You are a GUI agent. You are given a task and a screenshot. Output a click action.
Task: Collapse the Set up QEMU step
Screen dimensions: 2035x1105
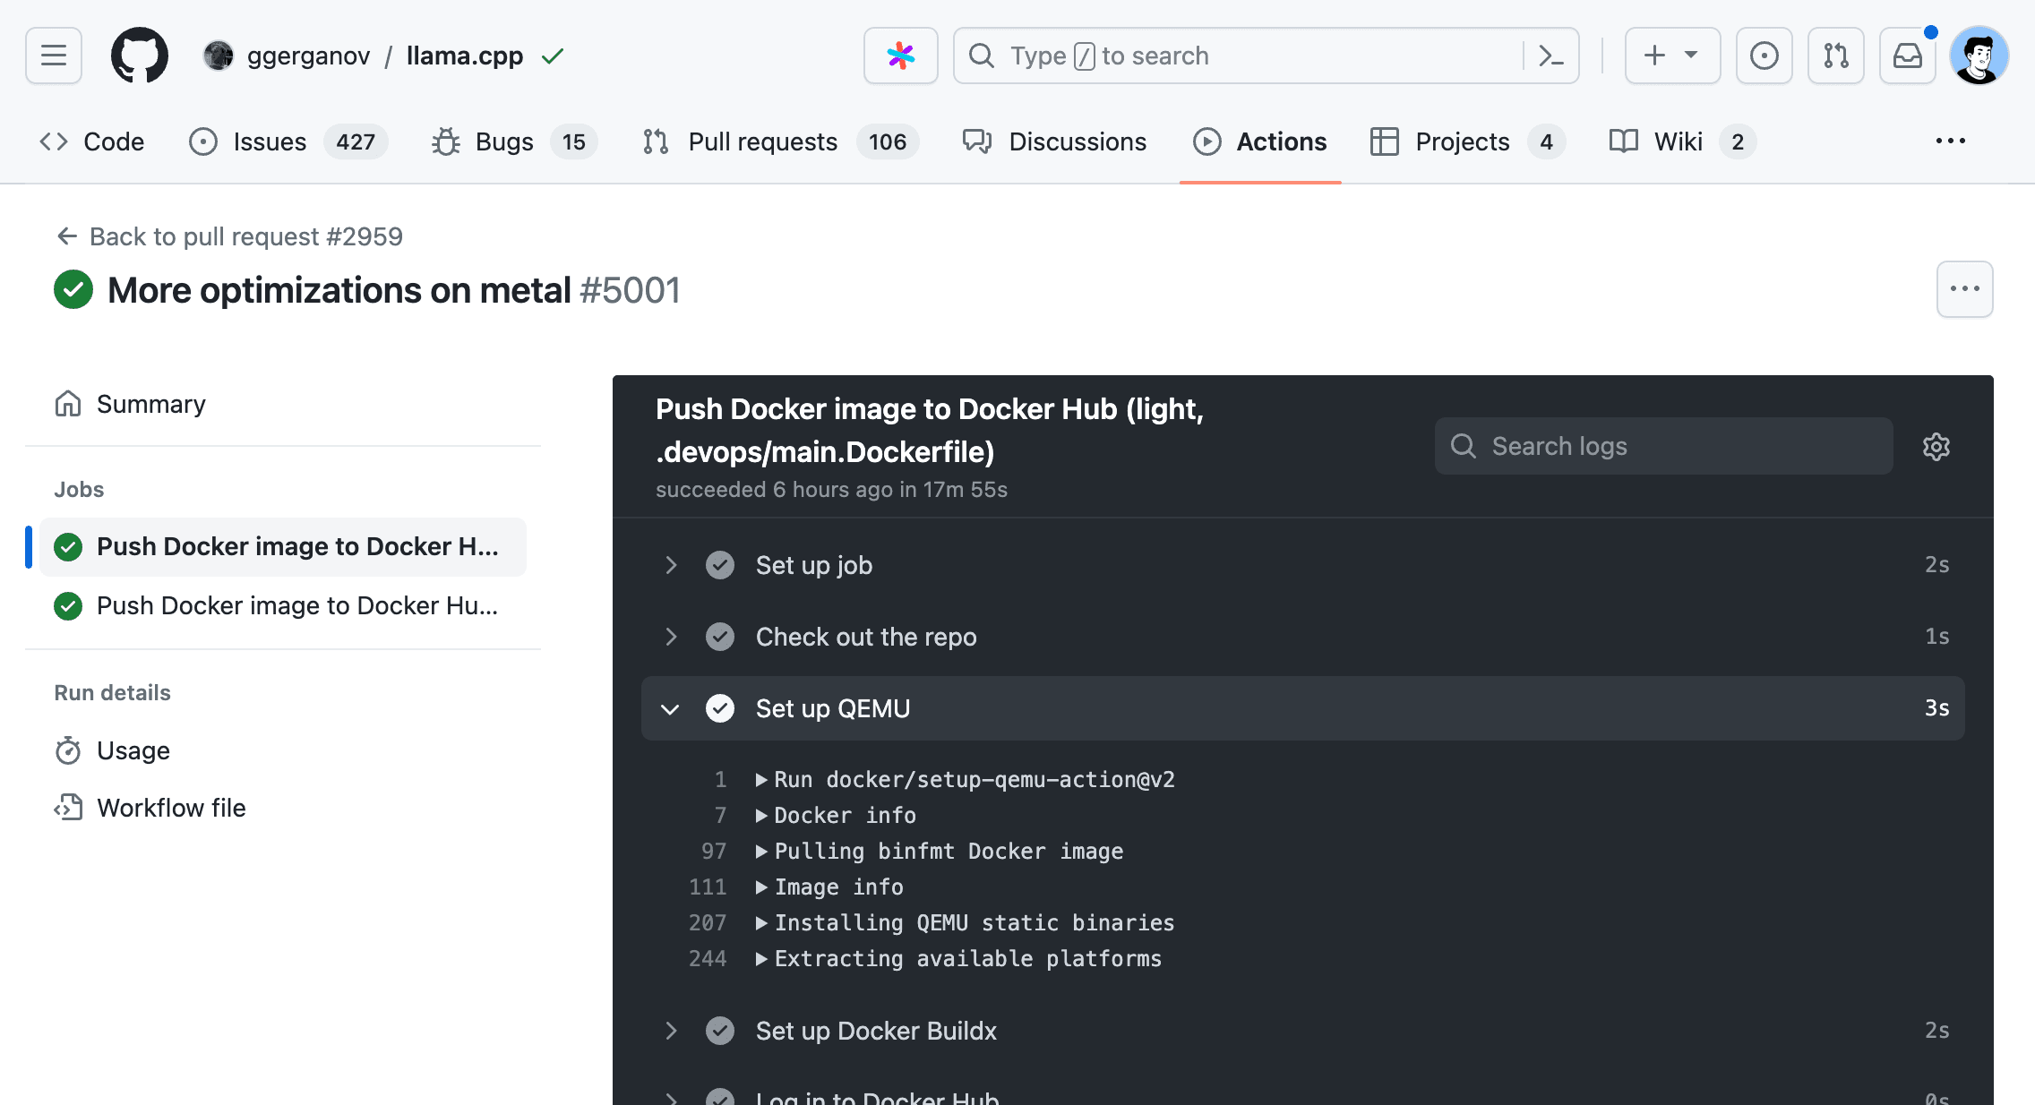[671, 708]
